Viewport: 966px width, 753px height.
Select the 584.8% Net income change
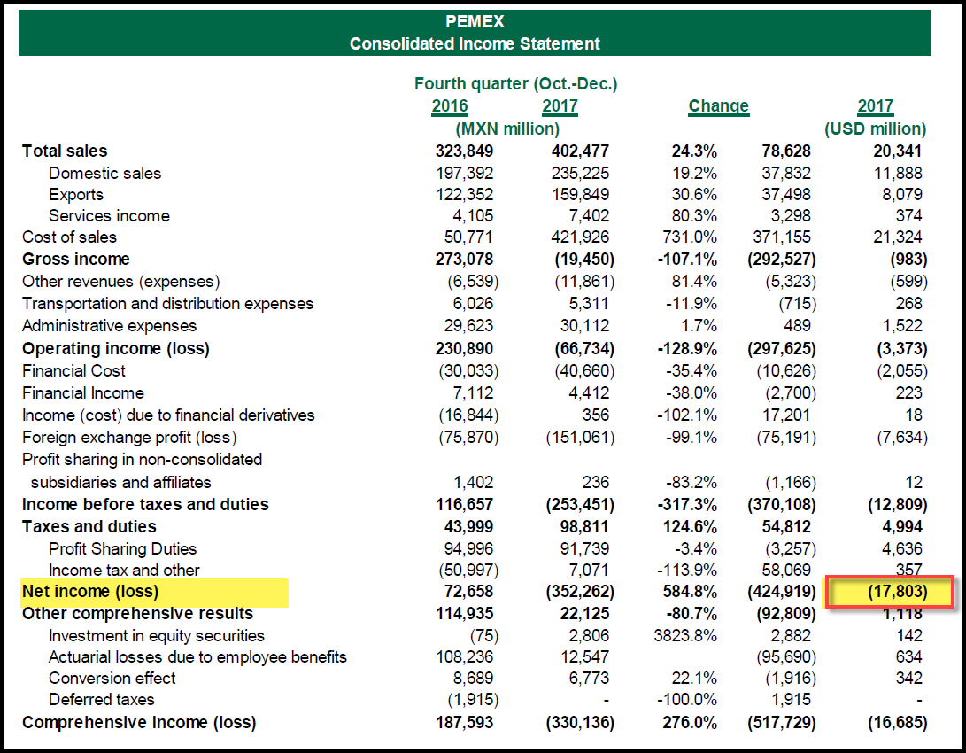(x=690, y=592)
